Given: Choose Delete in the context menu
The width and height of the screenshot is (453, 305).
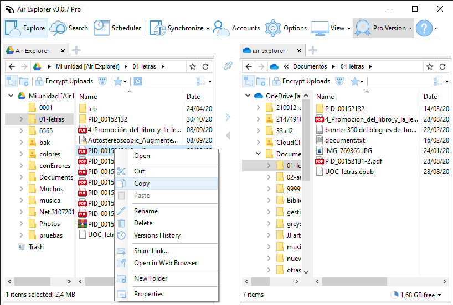Looking at the screenshot, I should (x=166, y=223).
